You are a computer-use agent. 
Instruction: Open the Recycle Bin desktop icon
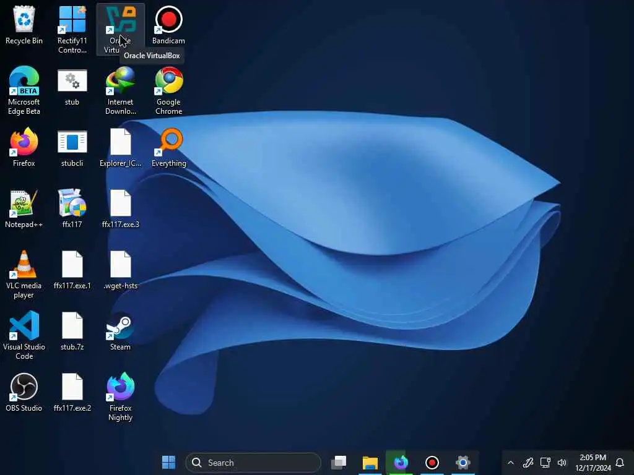tap(24, 25)
